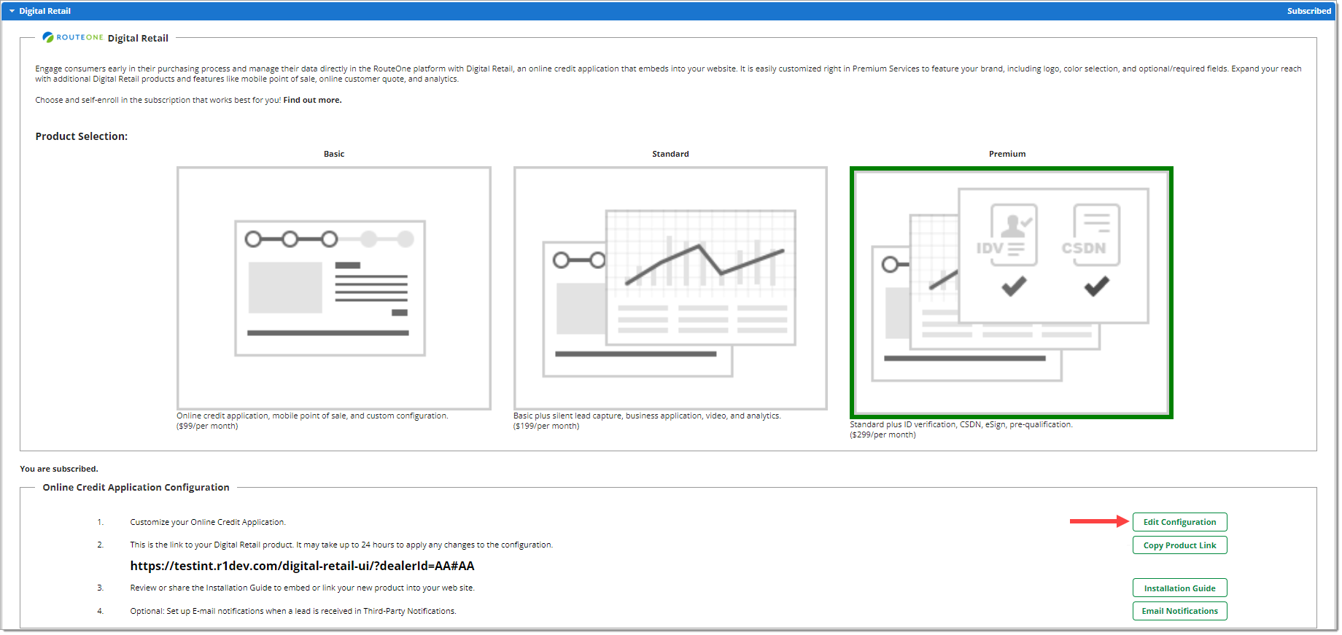Screen dimensions: 1342x635
Task: Click the RouteOne logo icon
Action: 48,37
